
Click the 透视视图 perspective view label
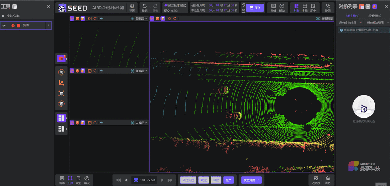click(x=327, y=19)
